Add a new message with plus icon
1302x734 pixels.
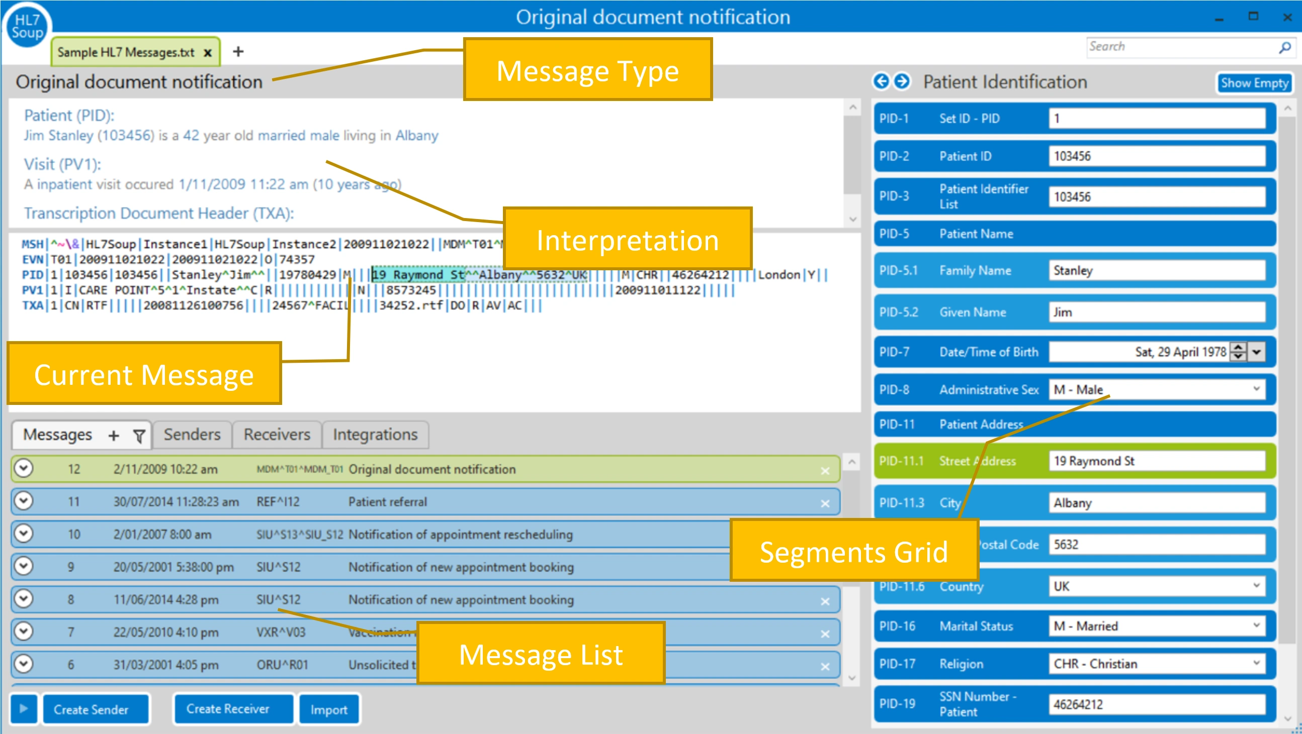(x=114, y=435)
